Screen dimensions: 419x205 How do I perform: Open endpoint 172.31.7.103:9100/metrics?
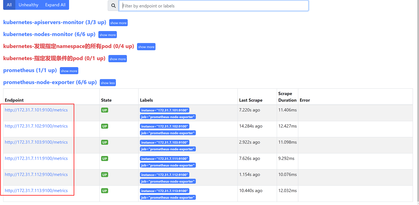coord(36,142)
